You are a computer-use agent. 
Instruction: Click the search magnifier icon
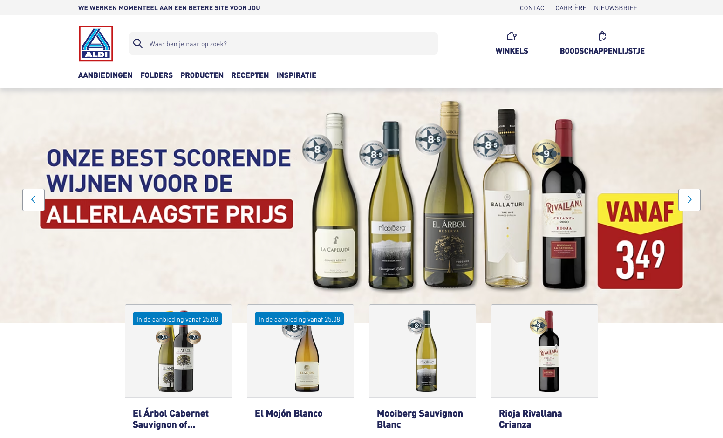138,43
